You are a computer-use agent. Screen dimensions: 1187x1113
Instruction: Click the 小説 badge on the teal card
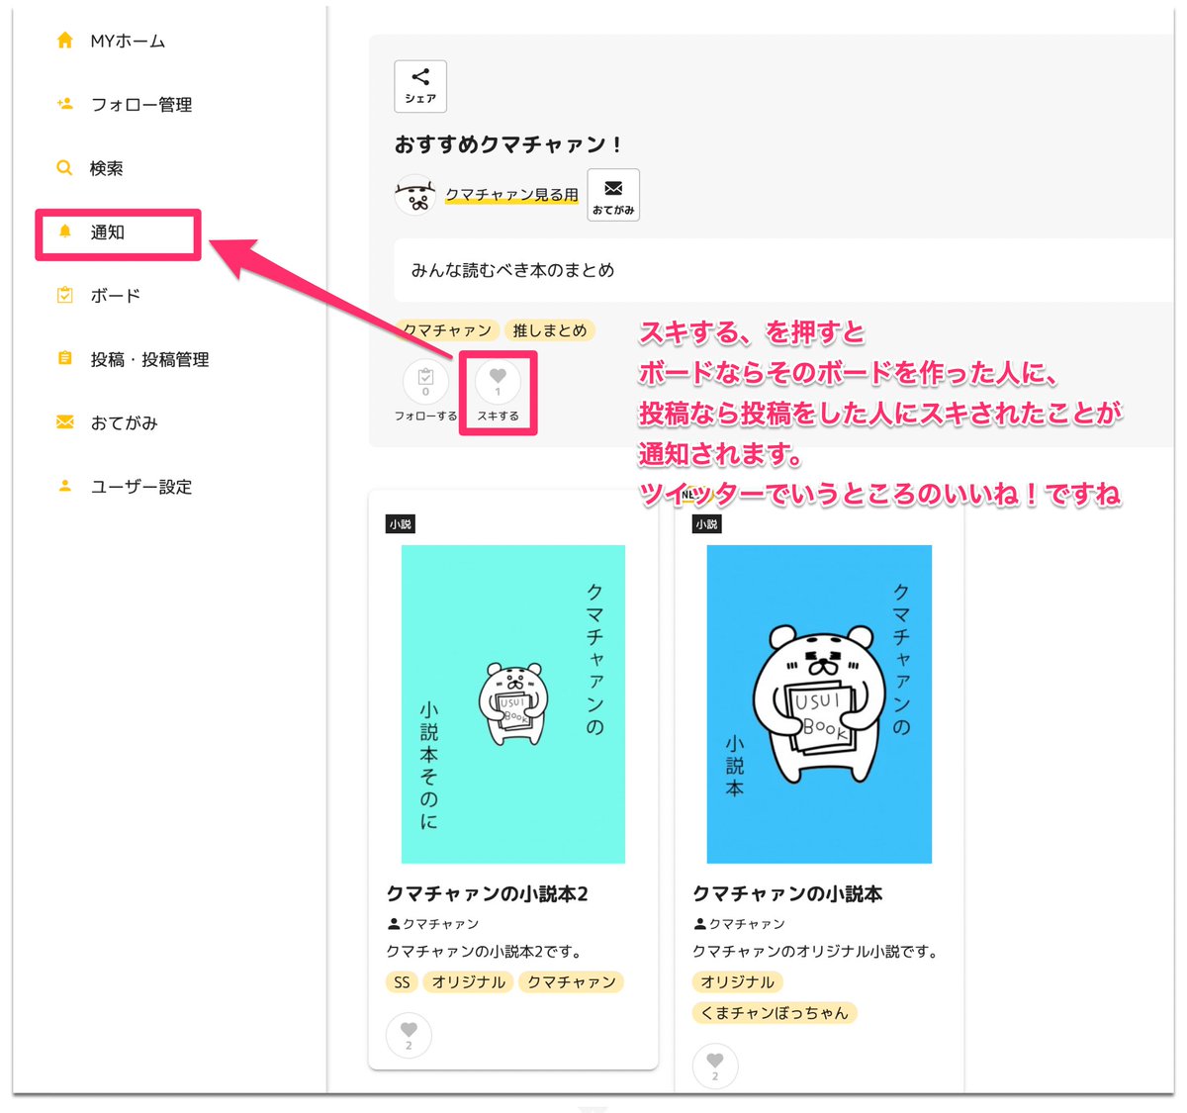point(400,524)
